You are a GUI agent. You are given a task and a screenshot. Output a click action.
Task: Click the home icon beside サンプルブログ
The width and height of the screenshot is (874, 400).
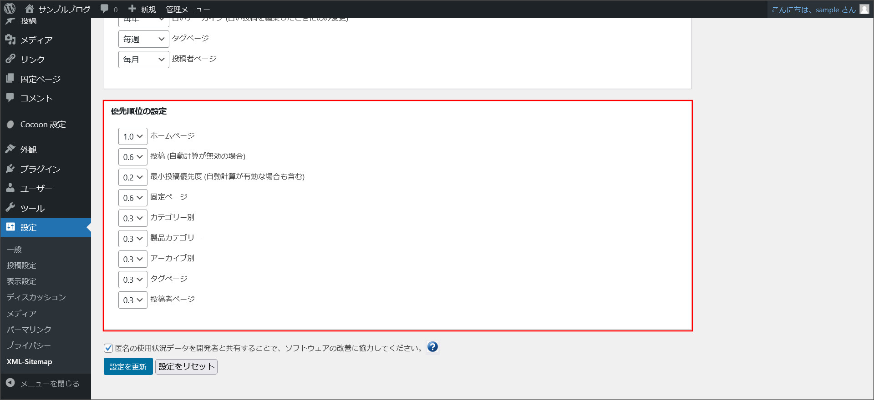[30, 9]
